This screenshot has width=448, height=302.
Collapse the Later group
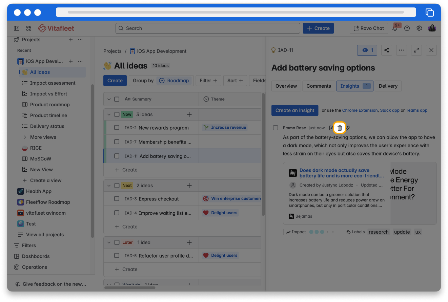[x=109, y=242]
